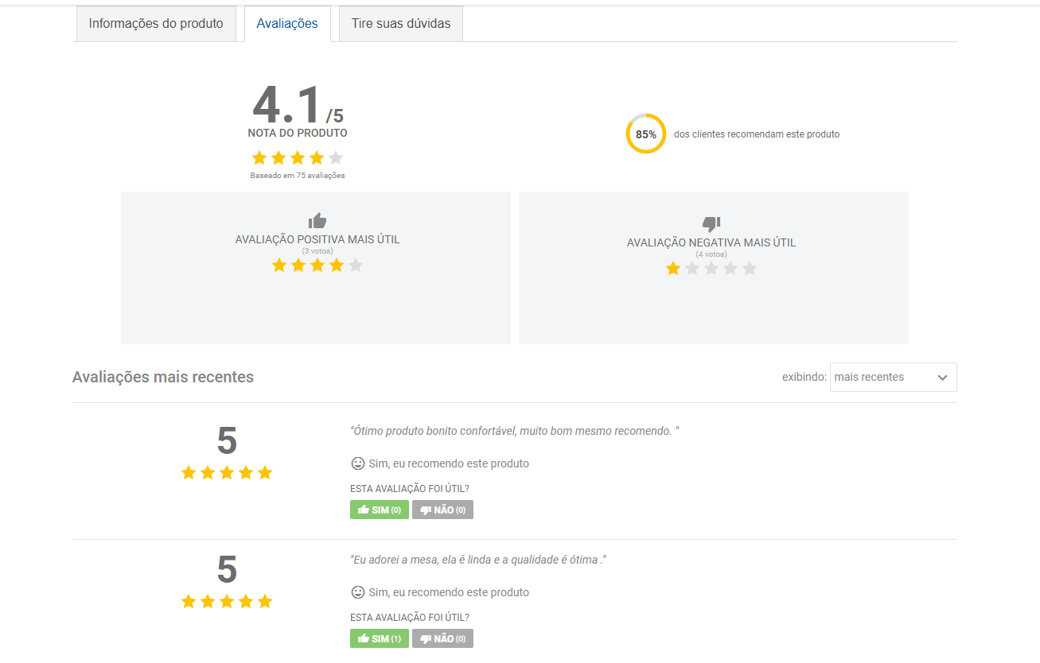Click smiley icon on first review recommendation
This screenshot has width=1040, height=663.
pos(357,463)
